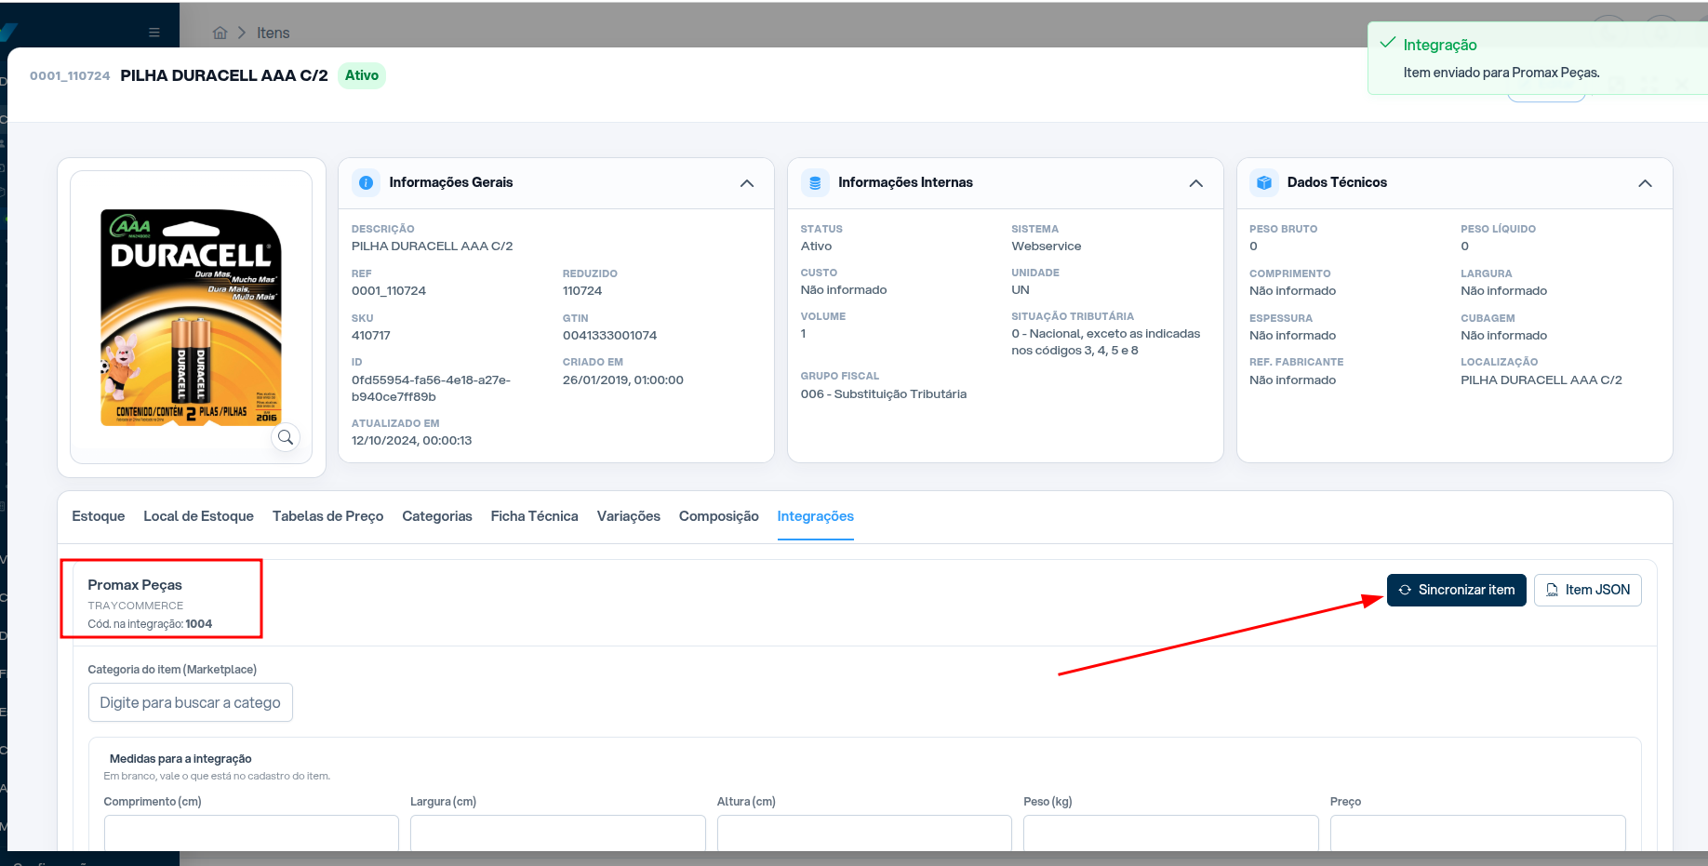Click the Itens breadcrumb link

pos(273,33)
